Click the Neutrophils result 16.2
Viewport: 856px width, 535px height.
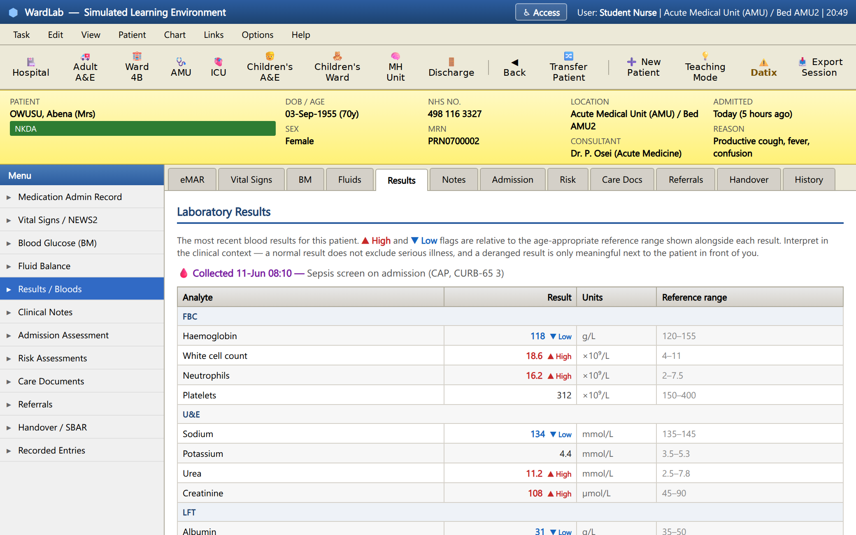click(x=534, y=376)
